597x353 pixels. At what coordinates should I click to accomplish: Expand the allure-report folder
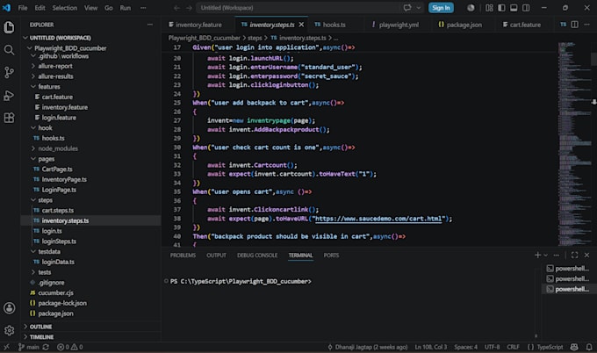click(54, 66)
